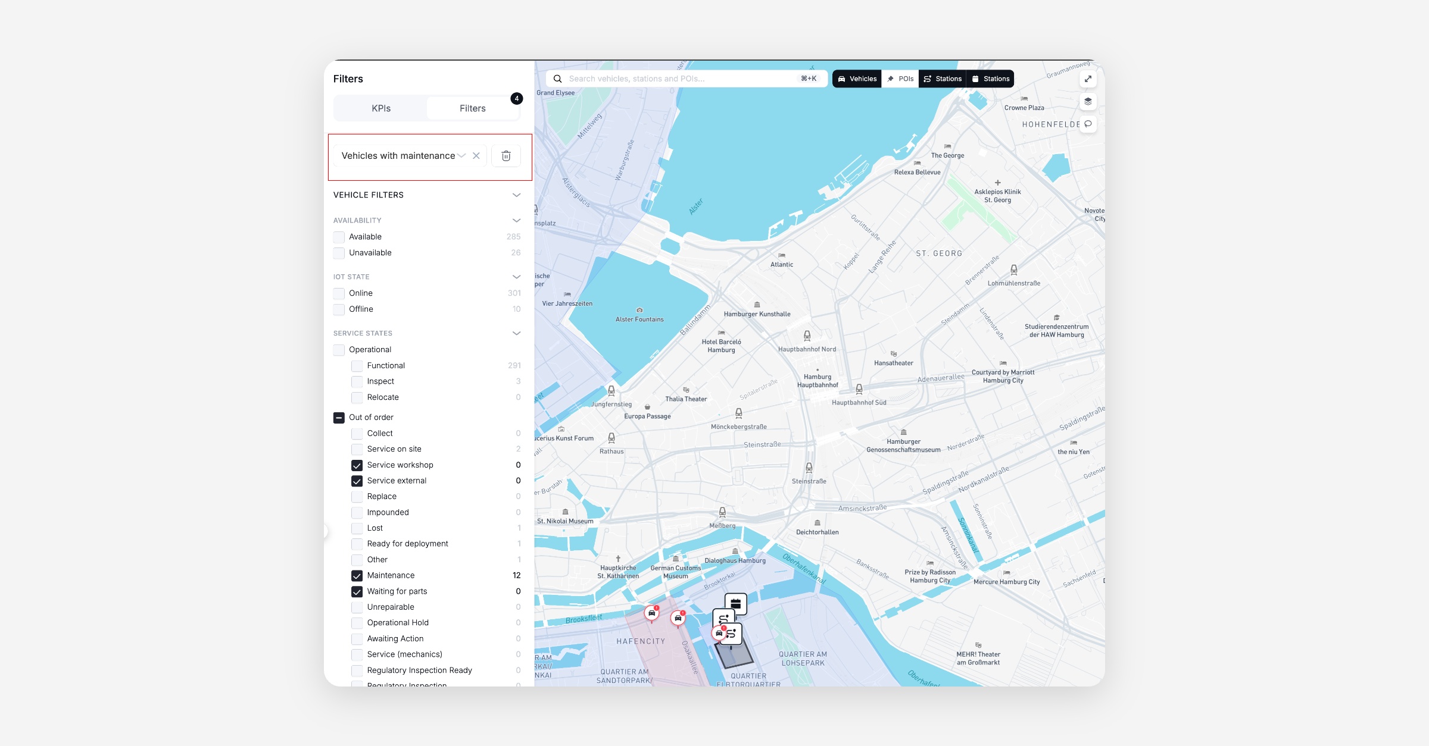The height and width of the screenshot is (746, 1429).
Task: Select the Filters tab
Action: click(472, 108)
